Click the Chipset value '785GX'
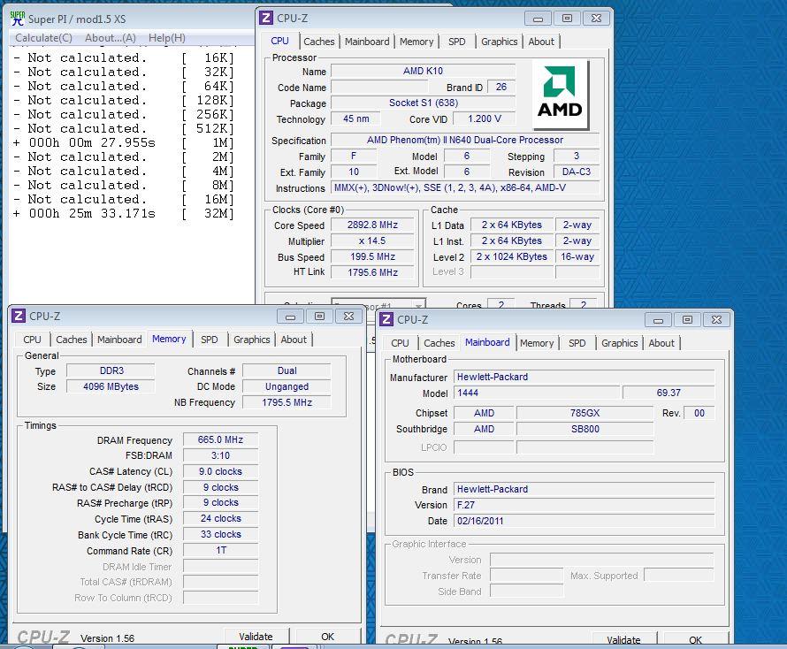The width and height of the screenshot is (787, 649). point(585,413)
